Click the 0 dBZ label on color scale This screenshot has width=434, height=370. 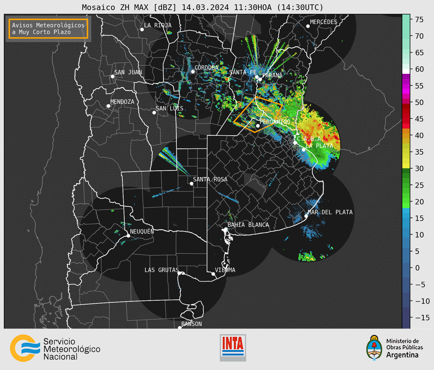tap(417, 268)
